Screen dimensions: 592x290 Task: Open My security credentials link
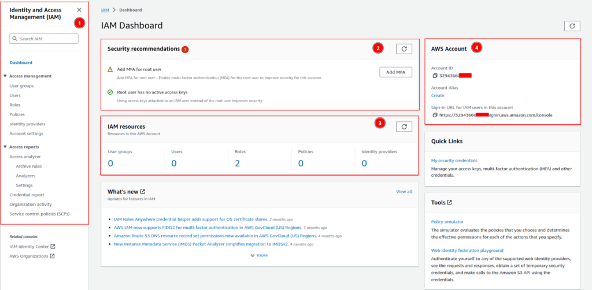point(454,160)
